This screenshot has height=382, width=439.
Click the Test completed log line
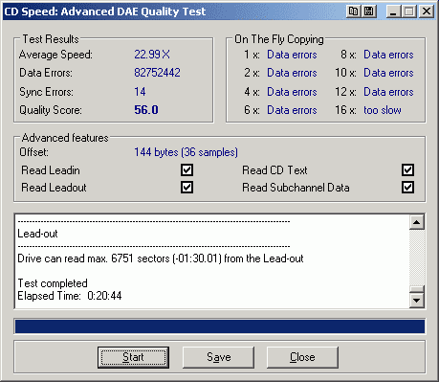pos(53,283)
